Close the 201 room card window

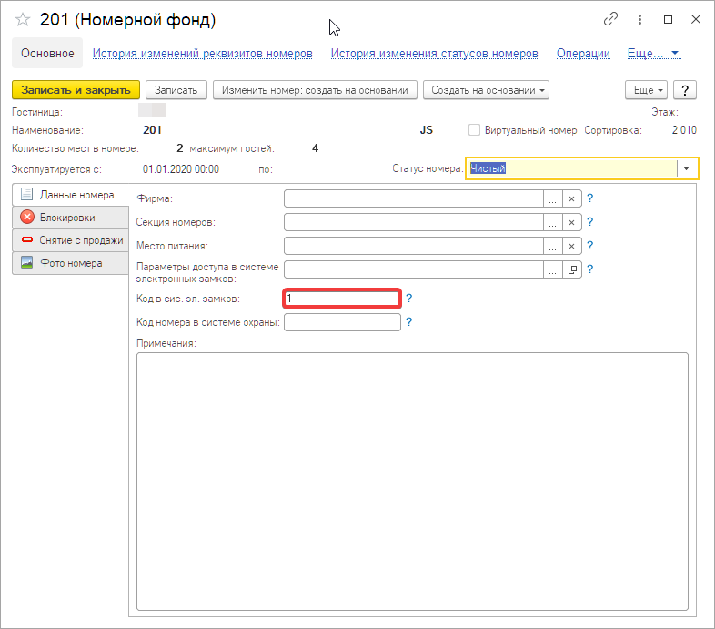click(x=696, y=19)
